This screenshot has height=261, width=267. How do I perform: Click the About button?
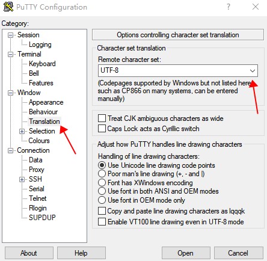click(x=29, y=253)
